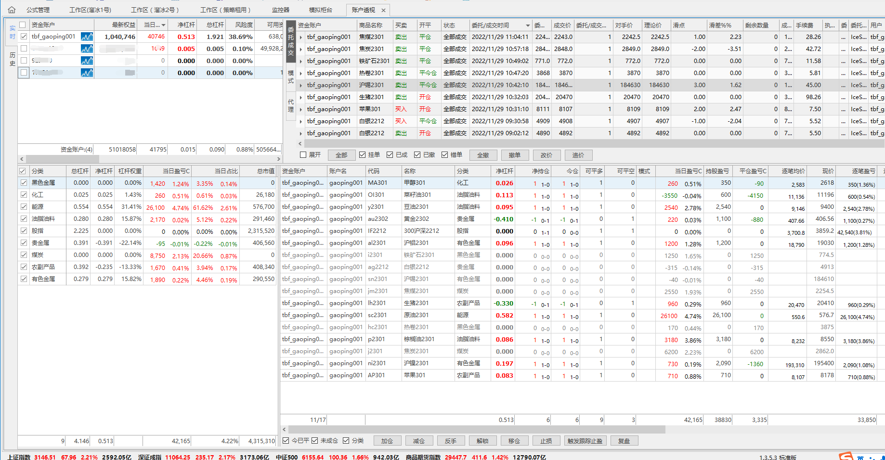Enable the 展开 checkbox

pos(303,155)
